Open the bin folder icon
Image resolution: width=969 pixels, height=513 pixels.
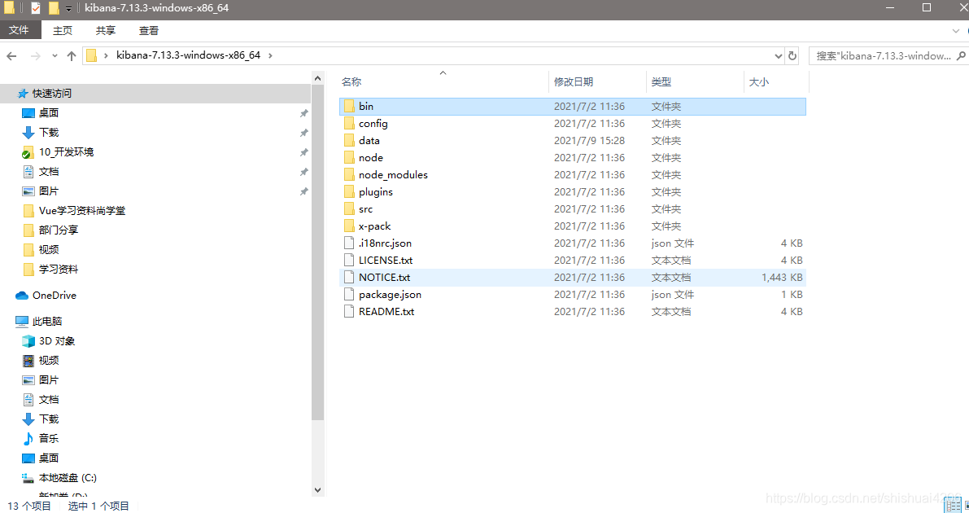(x=349, y=107)
